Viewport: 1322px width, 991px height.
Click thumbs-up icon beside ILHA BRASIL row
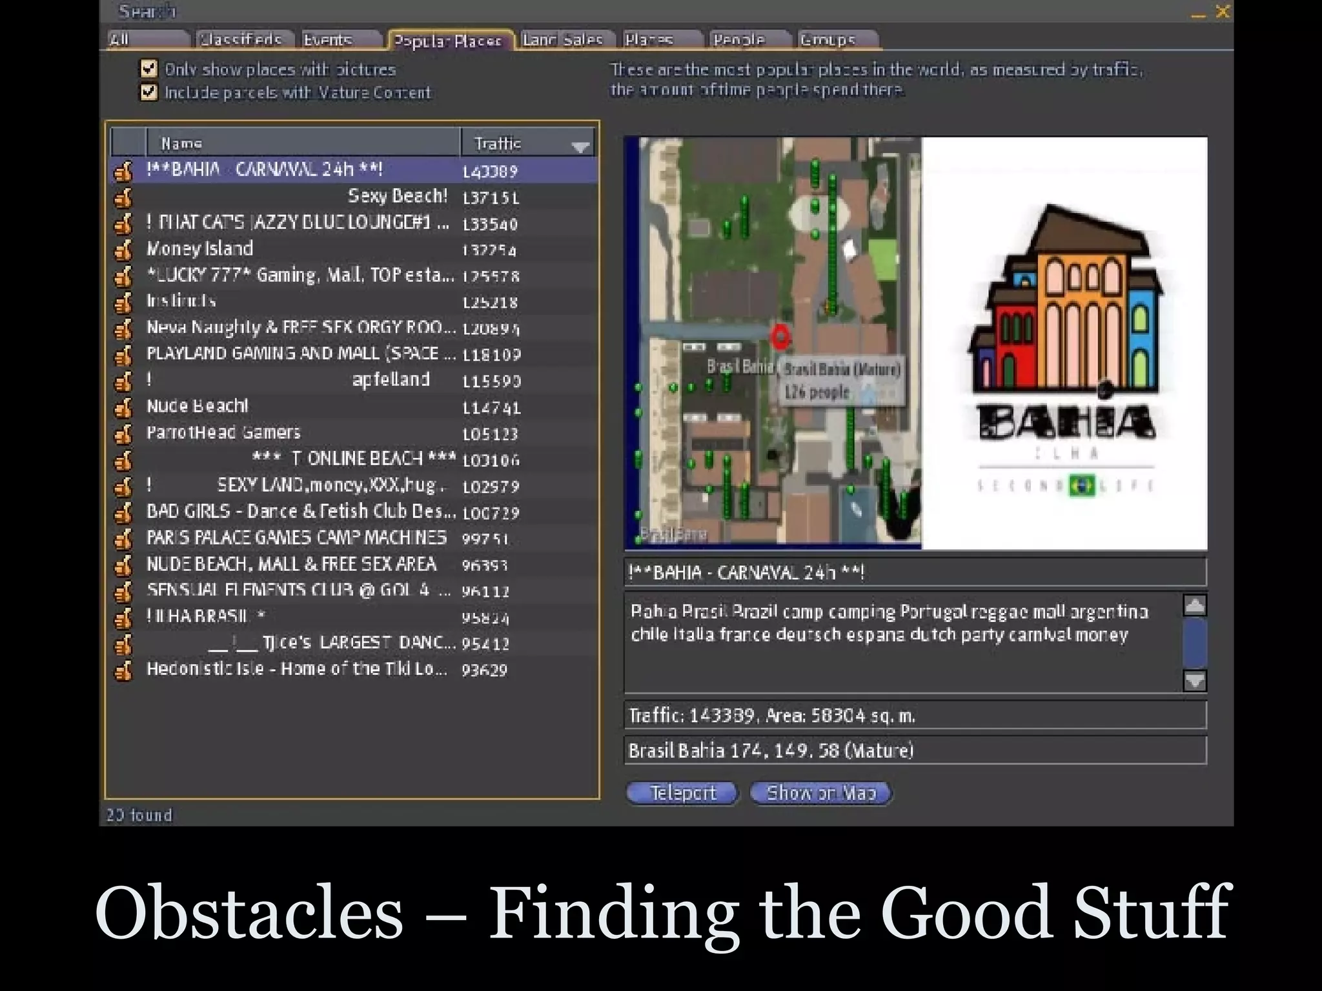[123, 618]
